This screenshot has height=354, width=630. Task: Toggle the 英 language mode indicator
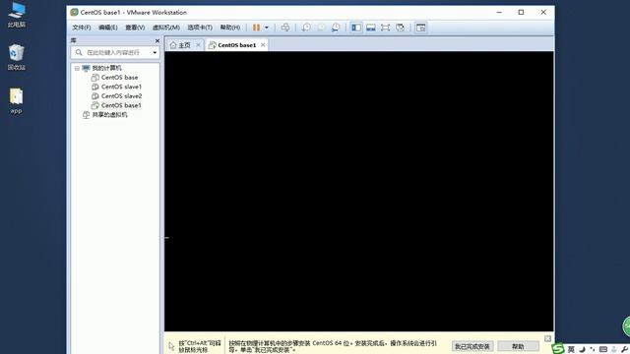[571, 350]
